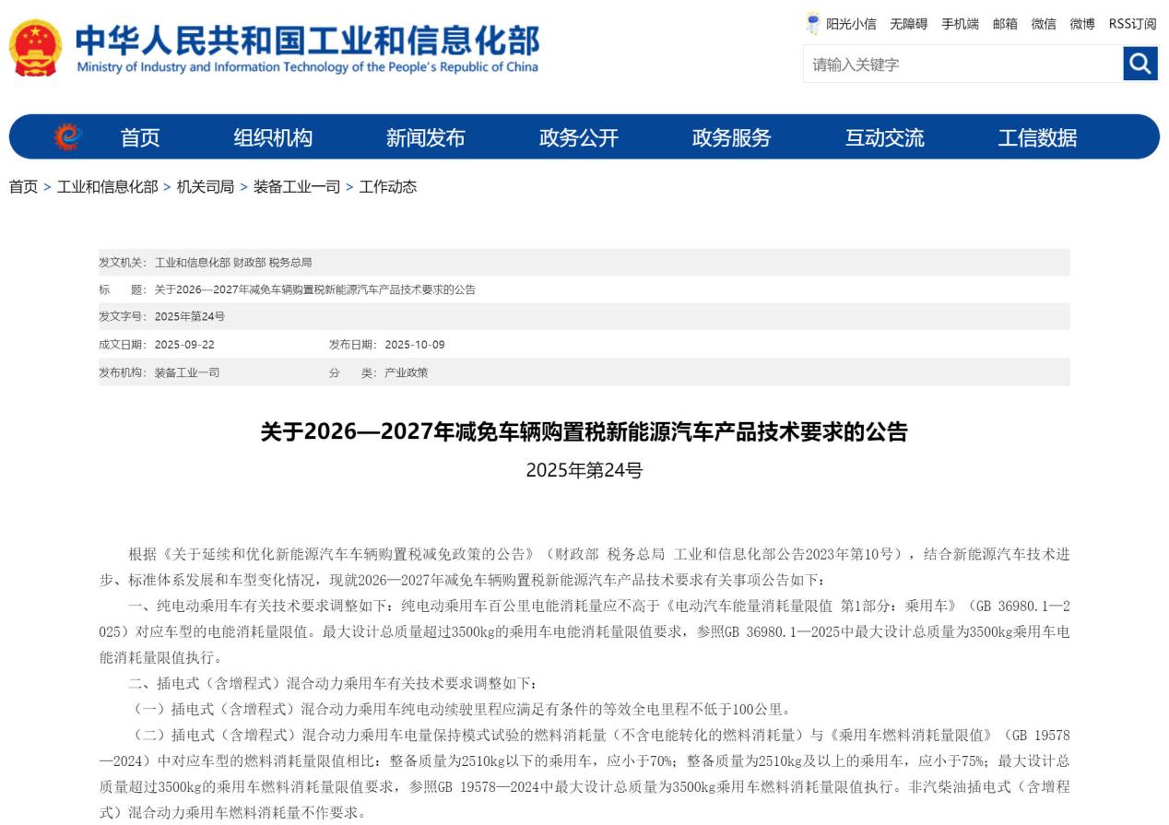The height and width of the screenshot is (825, 1169).
Task: Open the 手机端 mobile version link
Action: point(960,24)
